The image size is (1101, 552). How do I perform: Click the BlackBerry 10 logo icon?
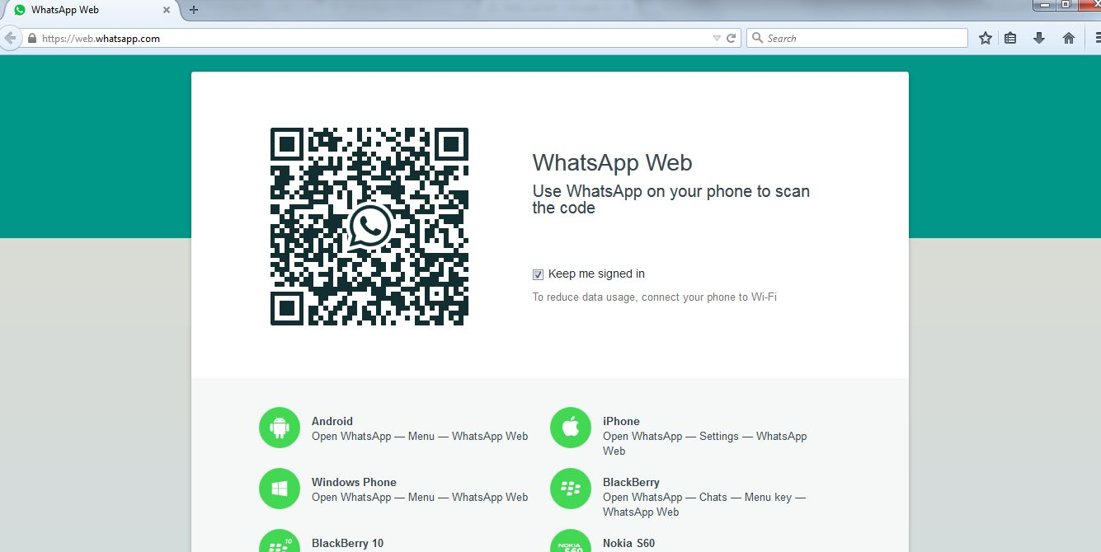pyautogui.click(x=280, y=541)
